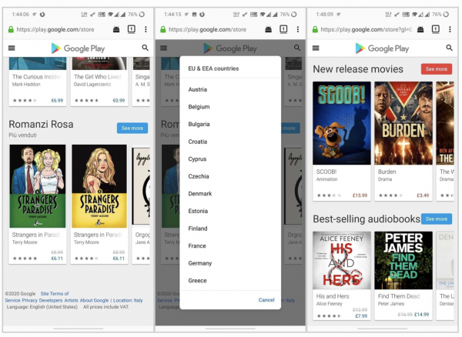
Task: Tap padlock icon in left screen address bar
Action: tap(11, 29)
